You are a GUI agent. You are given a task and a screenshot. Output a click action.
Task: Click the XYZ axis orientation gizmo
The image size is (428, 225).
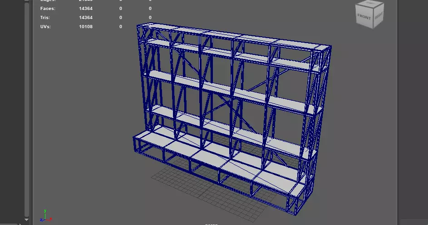(46, 215)
